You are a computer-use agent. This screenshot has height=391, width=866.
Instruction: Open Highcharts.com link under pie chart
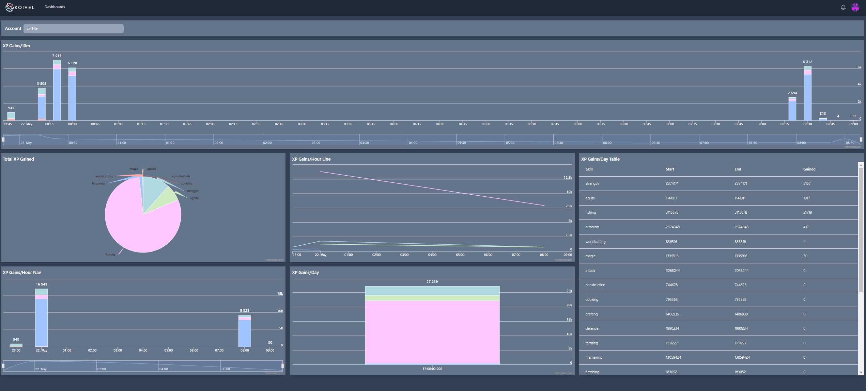point(274,260)
